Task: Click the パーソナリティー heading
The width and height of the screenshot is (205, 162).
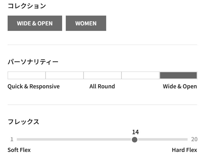Action: [33, 62]
